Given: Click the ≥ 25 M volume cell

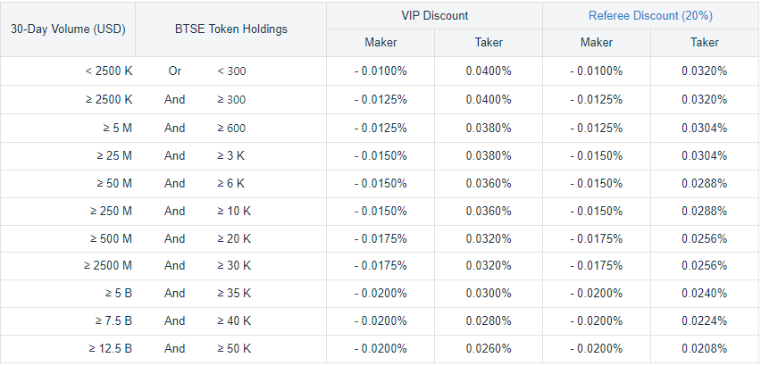Looking at the screenshot, I should (114, 155).
